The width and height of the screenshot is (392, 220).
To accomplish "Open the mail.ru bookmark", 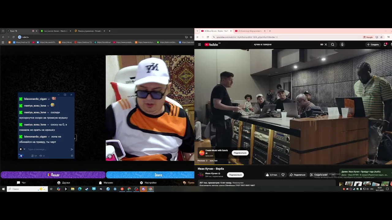I will (x=21, y=42).
